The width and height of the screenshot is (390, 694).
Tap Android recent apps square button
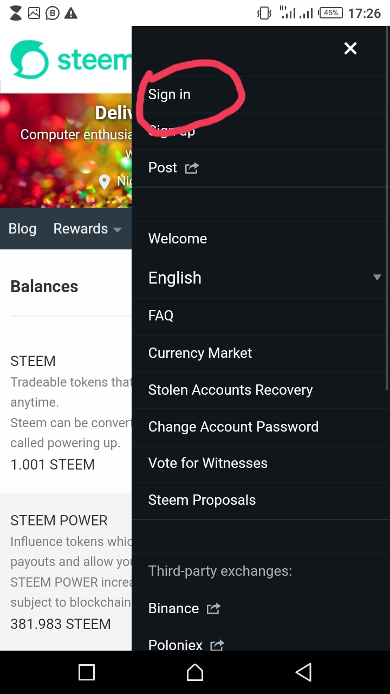coord(87,672)
